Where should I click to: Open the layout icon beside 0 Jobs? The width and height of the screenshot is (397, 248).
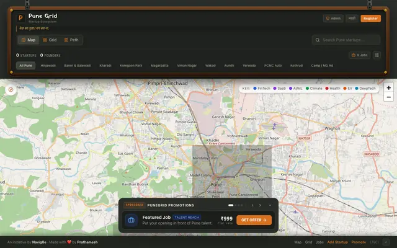377,55
